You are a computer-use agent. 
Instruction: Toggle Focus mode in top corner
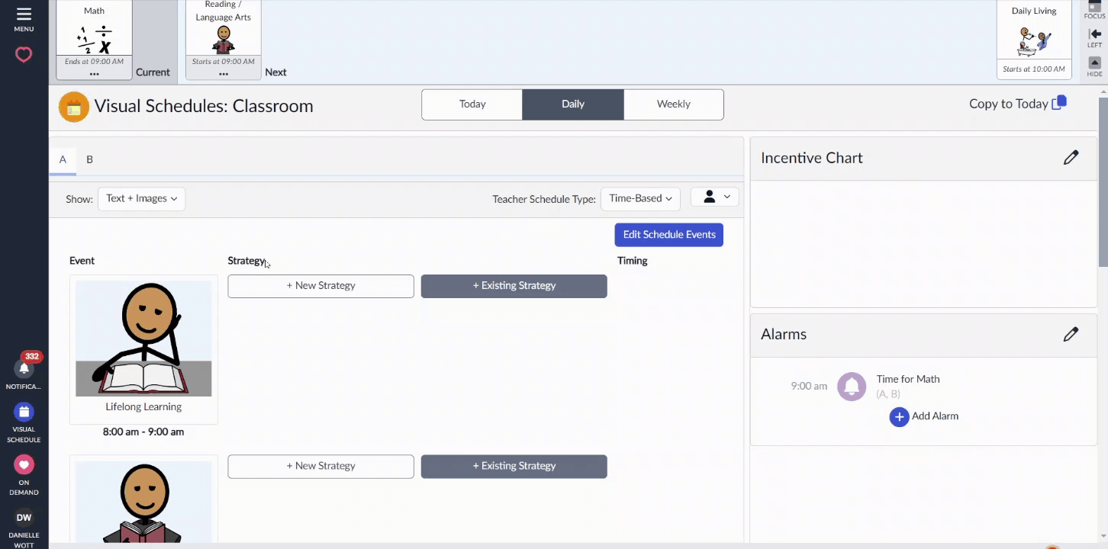pos(1094,9)
